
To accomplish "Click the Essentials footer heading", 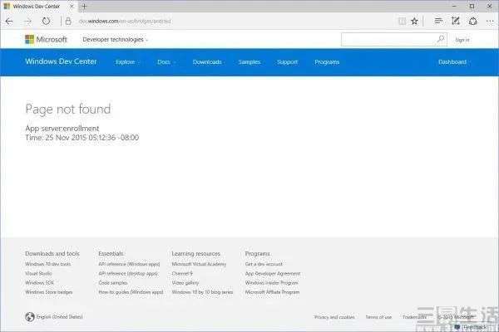I will click(111, 253).
